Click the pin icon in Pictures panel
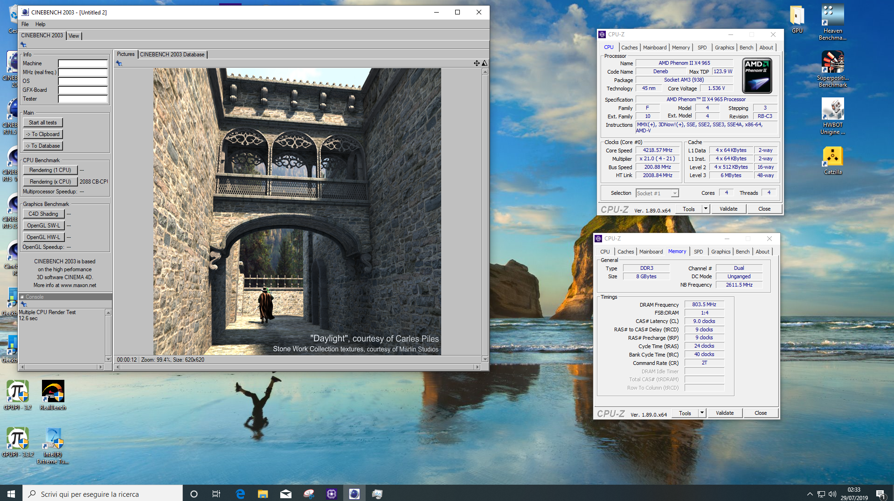This screenshot has height=501, width=894. point(119,63)
